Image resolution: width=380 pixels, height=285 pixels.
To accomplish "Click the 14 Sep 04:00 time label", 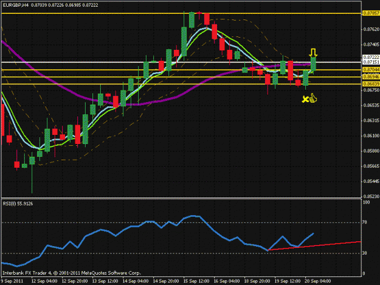I will 136,281.
